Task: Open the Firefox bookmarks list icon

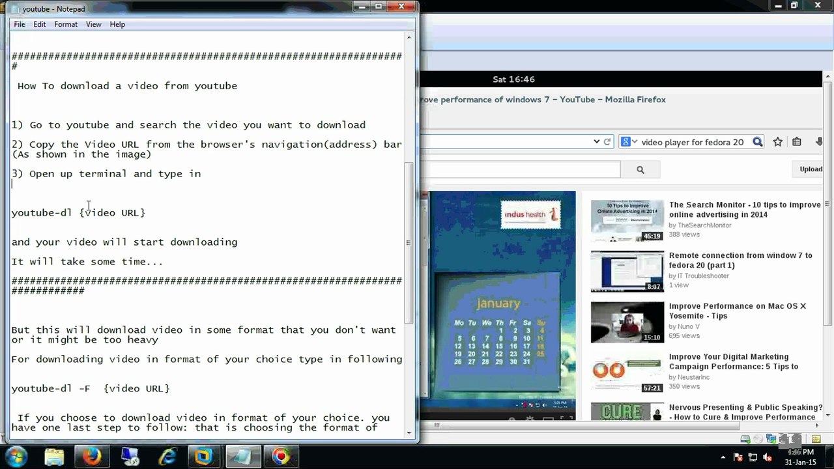Action: coord(796,141)
